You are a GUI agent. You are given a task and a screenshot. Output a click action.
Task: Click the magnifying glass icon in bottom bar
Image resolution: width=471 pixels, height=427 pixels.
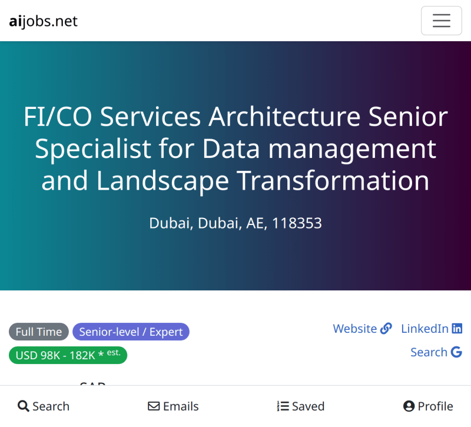(24, 406)
